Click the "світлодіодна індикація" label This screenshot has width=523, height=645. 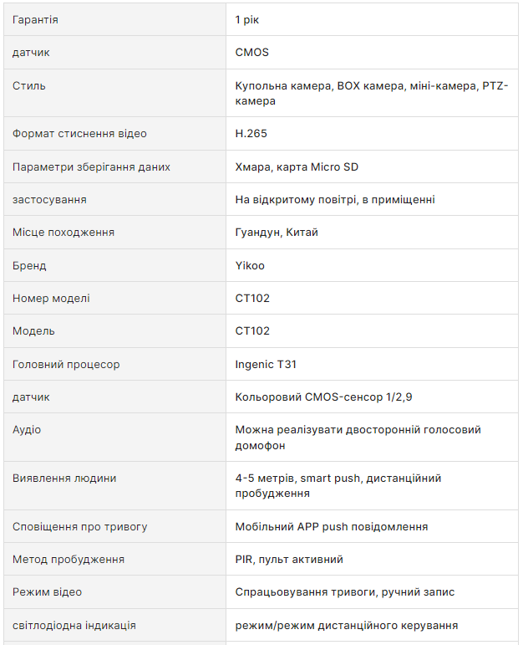pos(74,626)
